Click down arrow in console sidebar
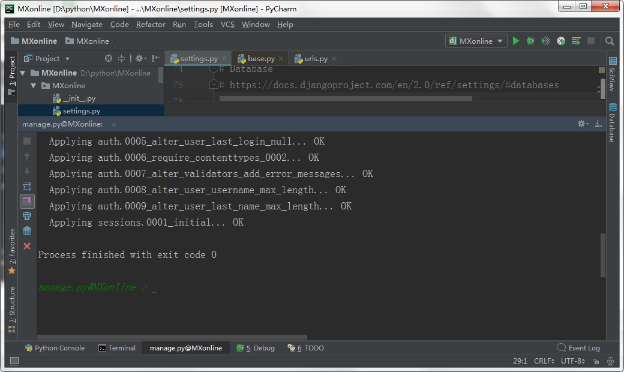The image size is (624, 372). click(27, 171)
